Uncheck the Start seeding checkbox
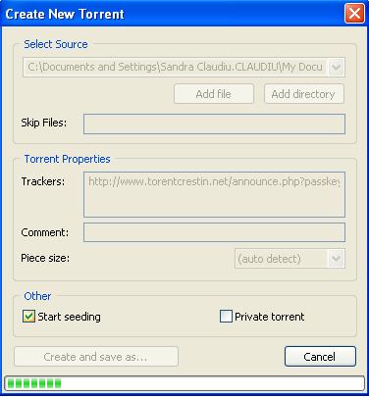The height and width of the screenshot is (397, 369). coord(28,317)
